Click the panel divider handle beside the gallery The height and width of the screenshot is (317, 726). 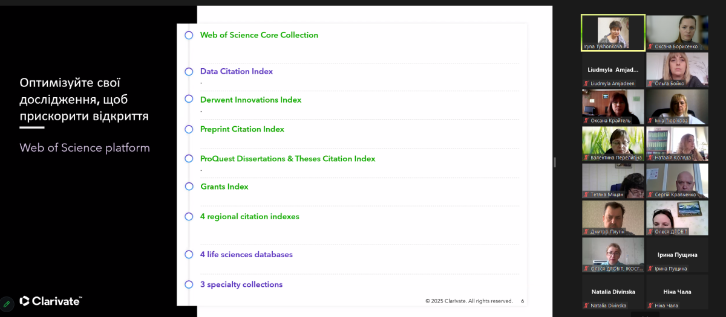[x=555, y=162]
